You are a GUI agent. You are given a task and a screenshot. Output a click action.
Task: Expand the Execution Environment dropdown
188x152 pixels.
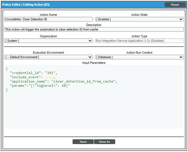48,57
